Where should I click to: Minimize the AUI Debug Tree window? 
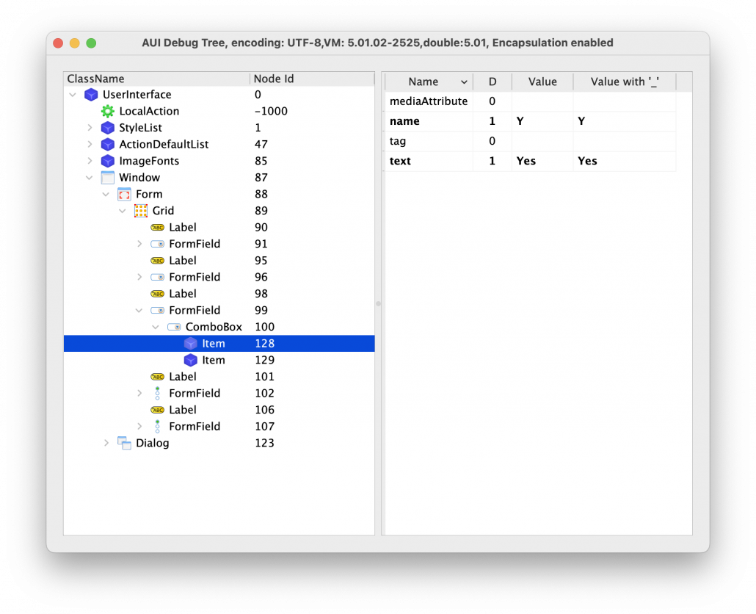point(75,43)
